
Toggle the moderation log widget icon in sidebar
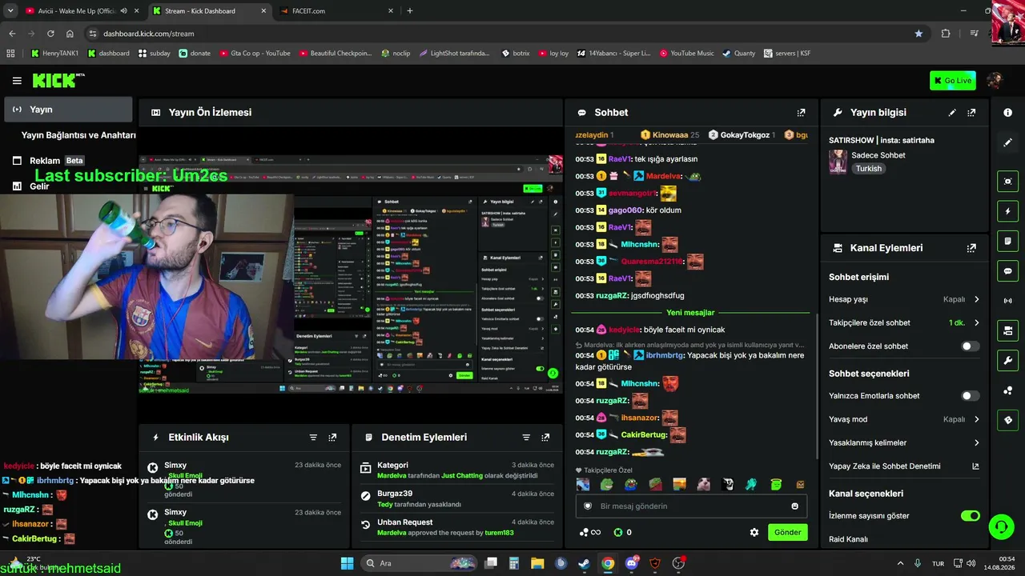[x=1007, y=241]
